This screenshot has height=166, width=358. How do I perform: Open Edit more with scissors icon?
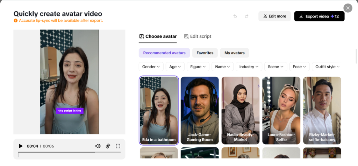[x=274, y=16]
